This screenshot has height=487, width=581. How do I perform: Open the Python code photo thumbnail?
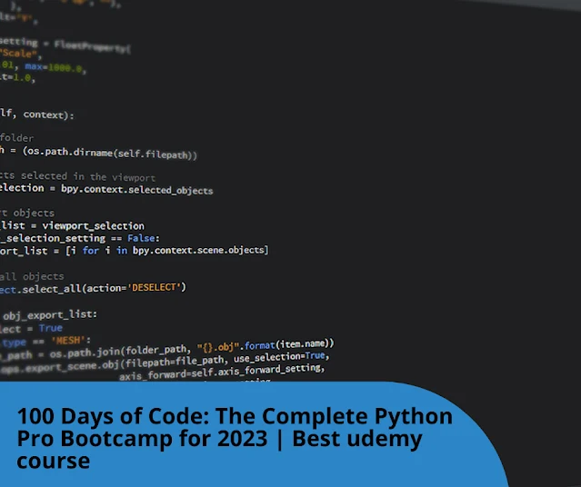pyautogui.click(x=291, y=191)
